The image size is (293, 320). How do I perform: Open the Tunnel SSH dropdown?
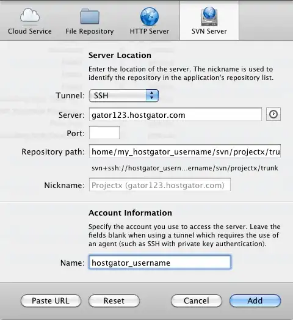(124, 95)
